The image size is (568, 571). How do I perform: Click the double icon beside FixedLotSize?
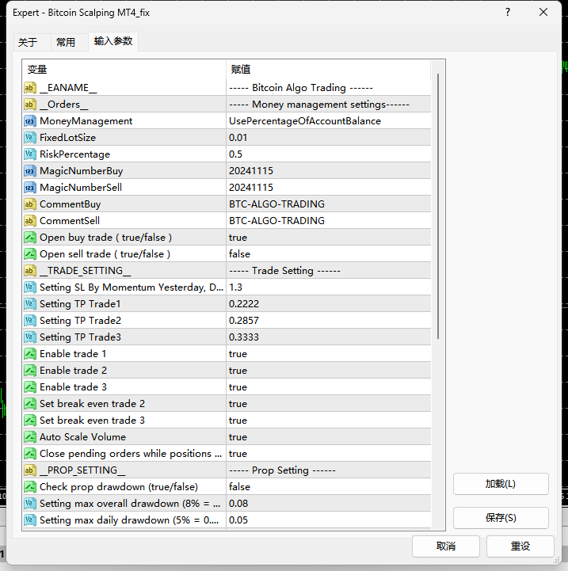click(30, 138)
